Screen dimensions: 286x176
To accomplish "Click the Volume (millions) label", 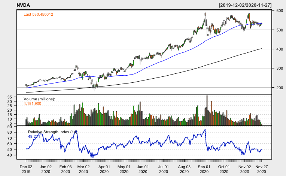I will [39, 99].
